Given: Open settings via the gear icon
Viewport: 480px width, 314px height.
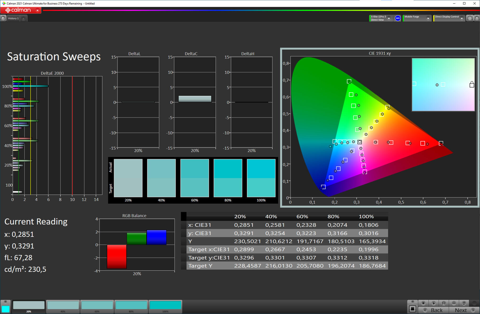Looking at the screenshot, I should pos(470,18).
